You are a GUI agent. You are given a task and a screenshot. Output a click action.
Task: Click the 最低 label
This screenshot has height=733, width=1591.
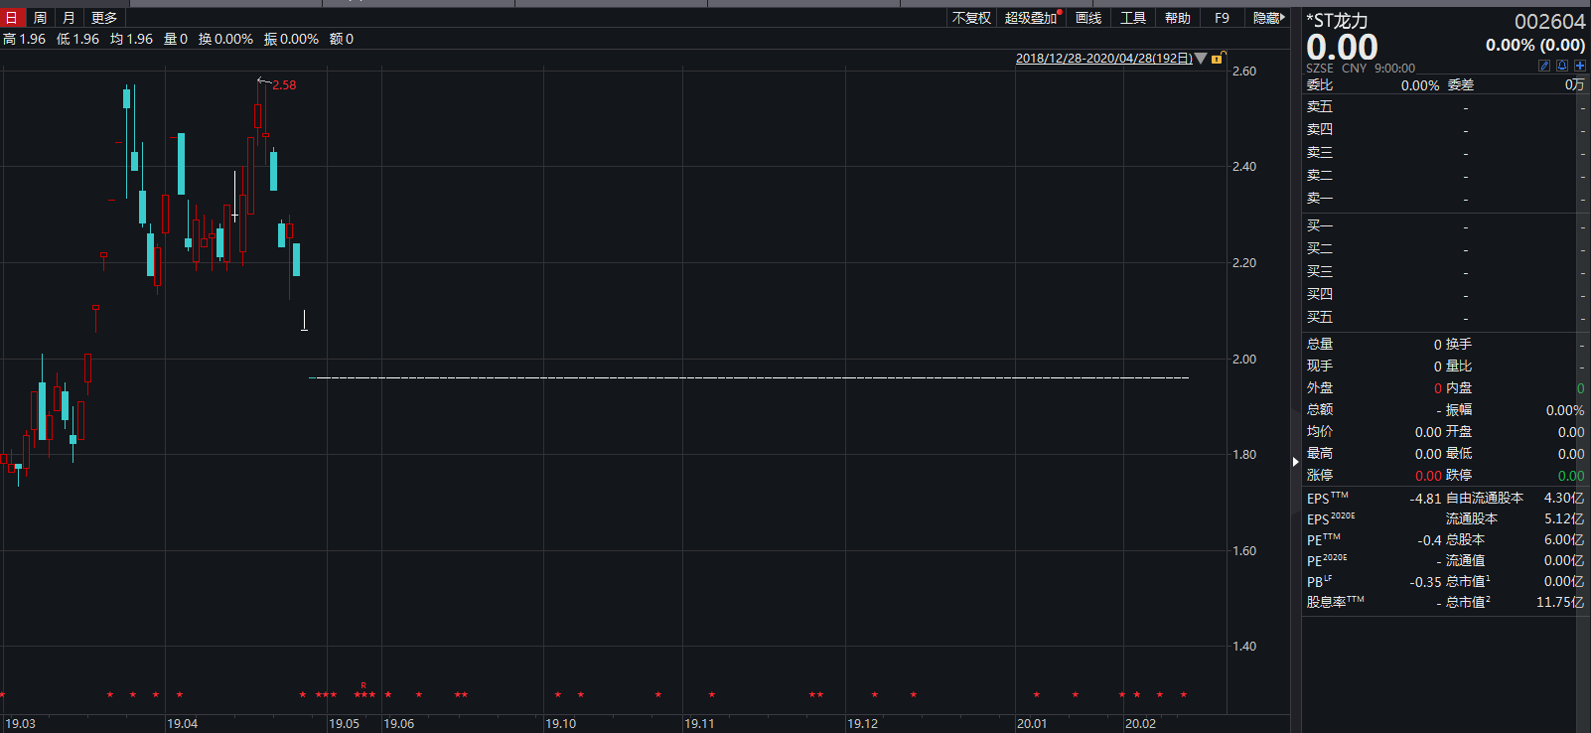pyautogui.click(x=1459, y=454)
